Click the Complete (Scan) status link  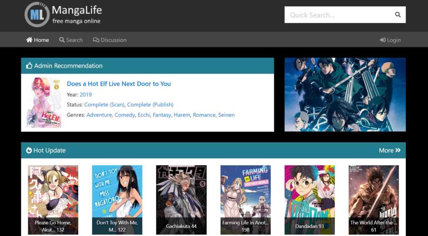tap(104, 104)
